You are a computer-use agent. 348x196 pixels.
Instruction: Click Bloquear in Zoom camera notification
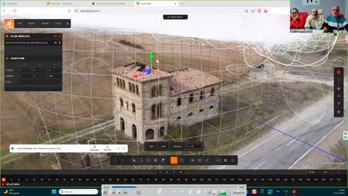[x=95, y=149]
